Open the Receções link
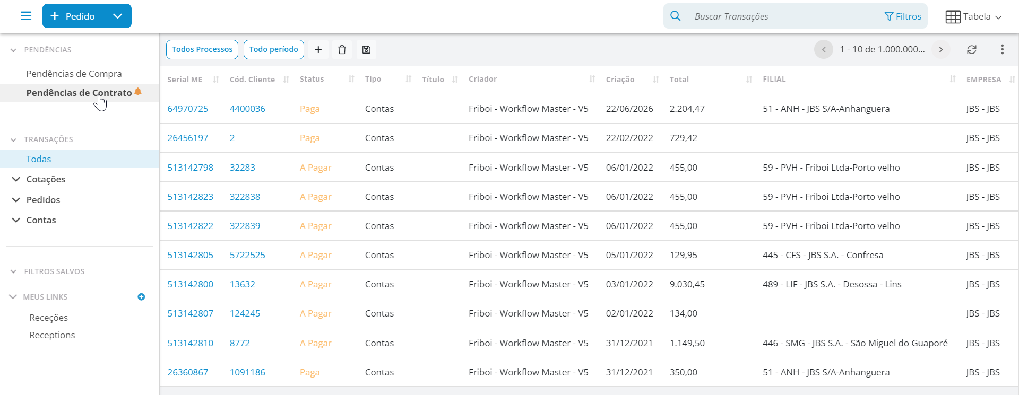The height and width of the screenshot is (395, 1019). coord(49,318)
